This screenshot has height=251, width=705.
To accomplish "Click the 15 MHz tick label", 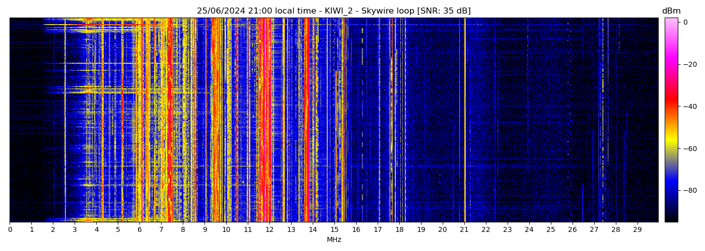I will point(334,230).
